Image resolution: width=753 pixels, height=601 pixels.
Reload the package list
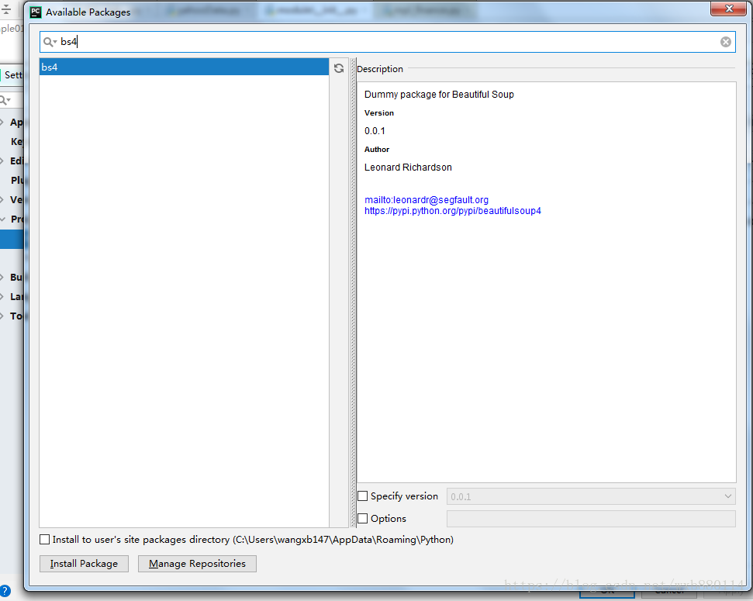tap(339, 68)
